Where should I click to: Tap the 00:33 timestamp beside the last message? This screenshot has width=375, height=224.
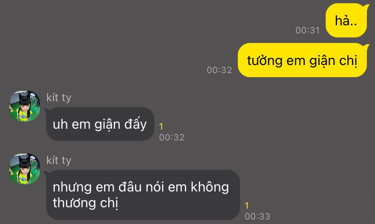click(257, 216)
